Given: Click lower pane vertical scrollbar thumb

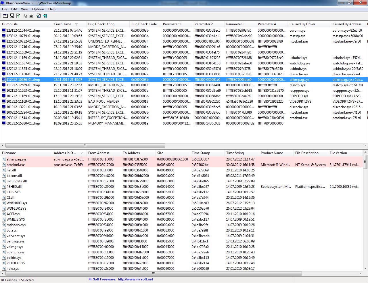Looking at the screenshot, I should (x=365, y=162).
